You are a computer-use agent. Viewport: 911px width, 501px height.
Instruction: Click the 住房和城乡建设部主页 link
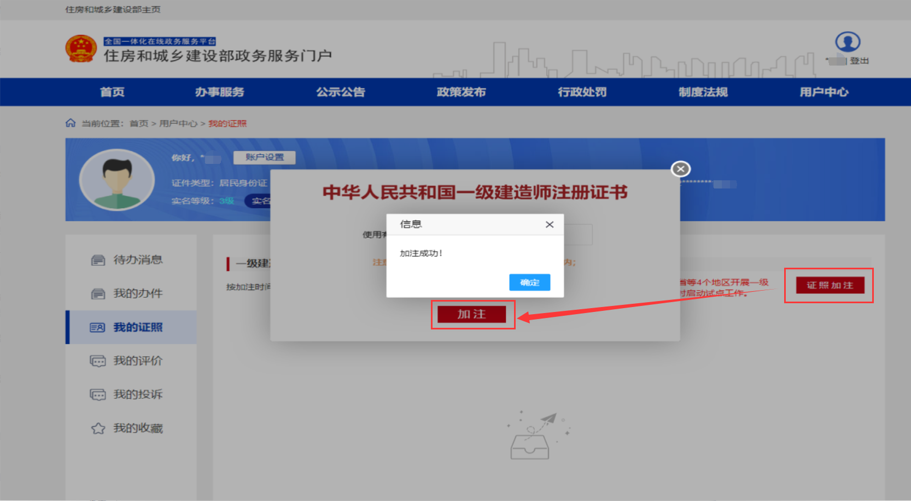click(x=113, y=9)
